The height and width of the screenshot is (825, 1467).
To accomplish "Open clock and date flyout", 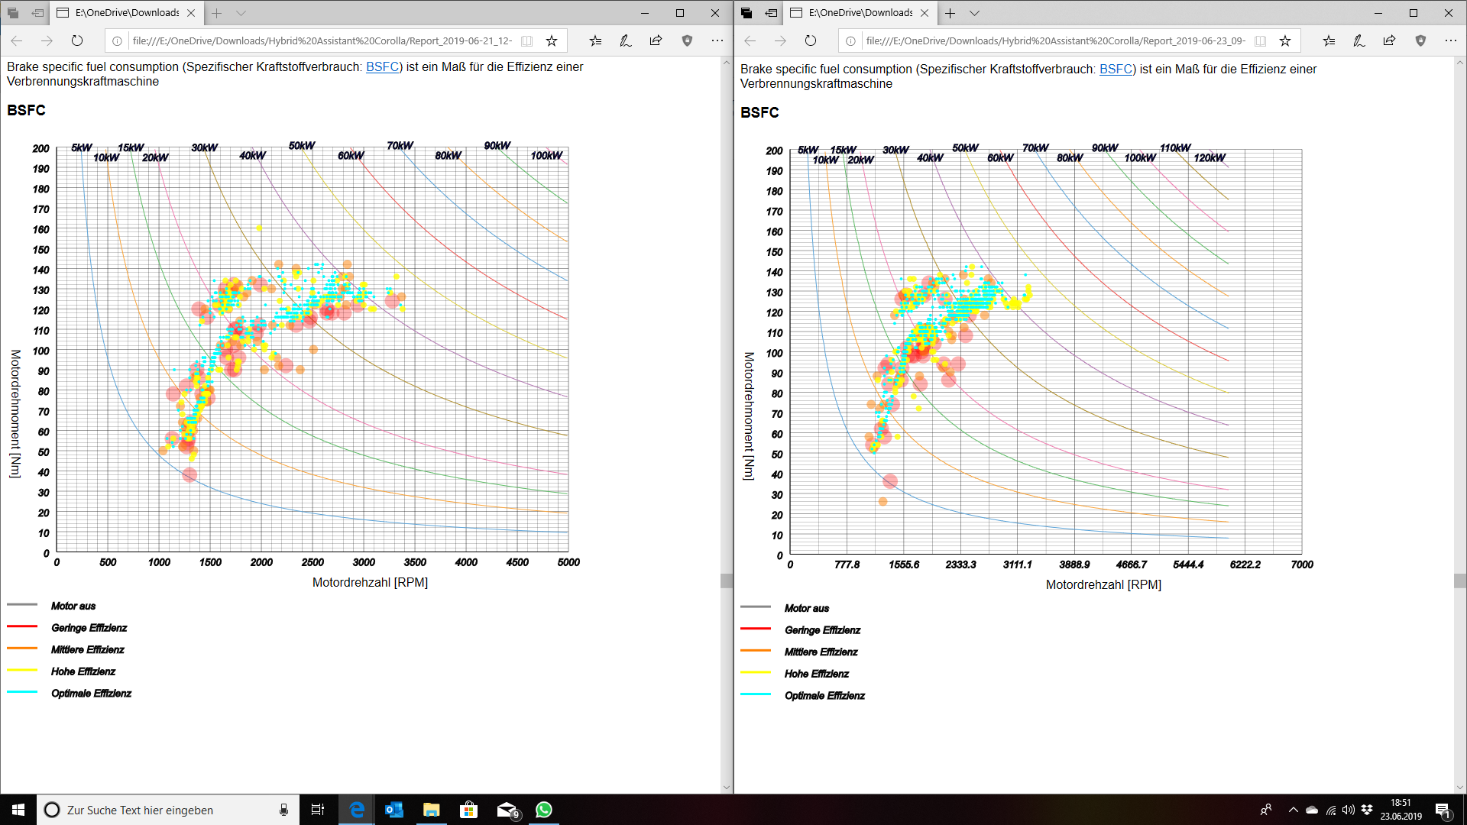I will (1401, 810).
